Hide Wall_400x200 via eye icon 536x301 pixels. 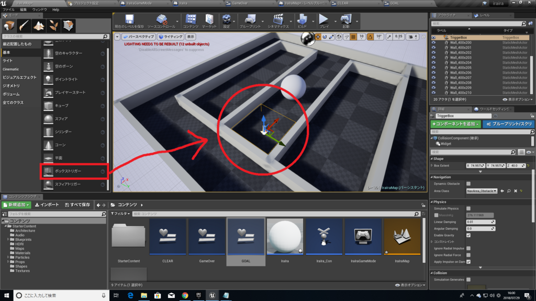point(433,43)
